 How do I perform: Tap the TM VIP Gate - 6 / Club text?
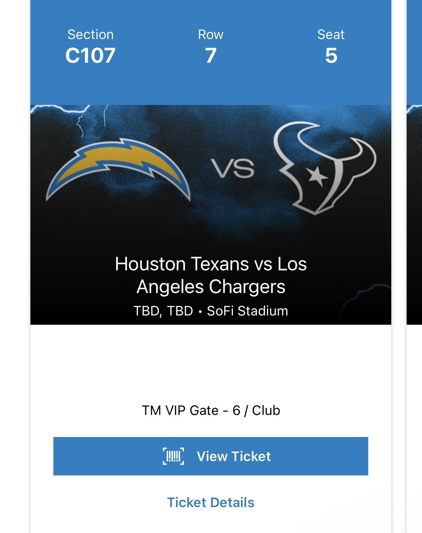(x=211, y=410)
